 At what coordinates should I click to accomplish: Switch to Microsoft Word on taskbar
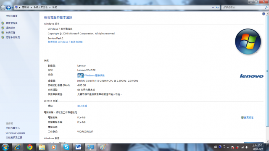[x=79, y=147]
